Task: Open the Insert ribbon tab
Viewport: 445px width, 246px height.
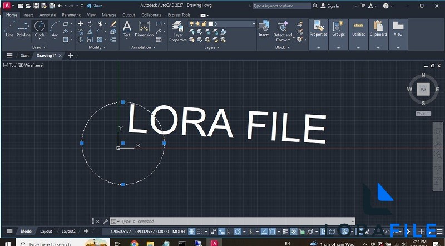Action: pos(28,15)
